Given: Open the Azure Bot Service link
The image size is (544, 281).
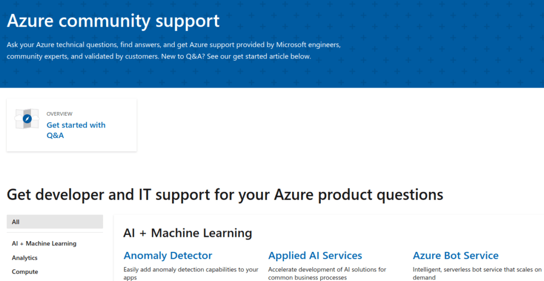Looking at the screenshot, I should pos(455,256).
